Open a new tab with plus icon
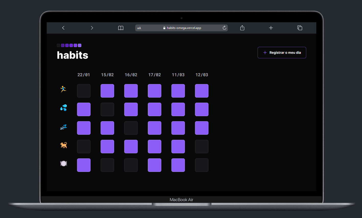Image resolution: width=362 pixels, height=218 pixels. (x=271, y=28)
